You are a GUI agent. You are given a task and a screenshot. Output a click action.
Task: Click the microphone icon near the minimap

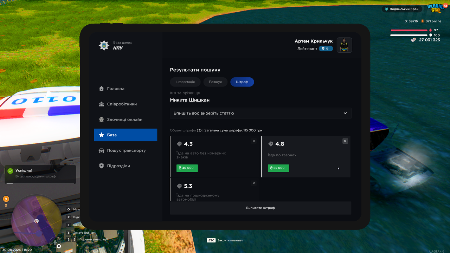click(55, 242)
